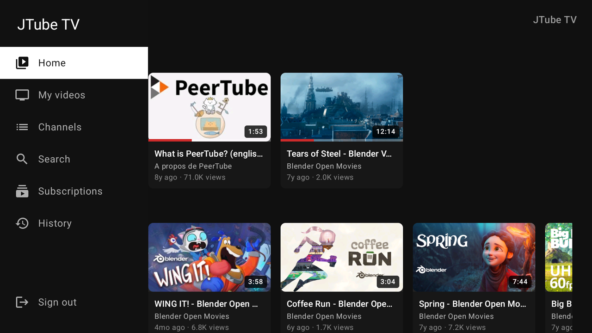Open the History label in the sidebar
592x333 pixels.
coord(55,223)
